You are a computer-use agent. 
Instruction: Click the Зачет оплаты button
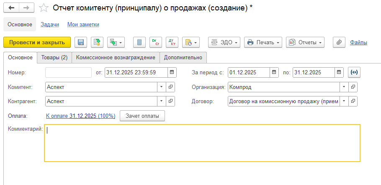pyautogui.click(x=142, y=116)
